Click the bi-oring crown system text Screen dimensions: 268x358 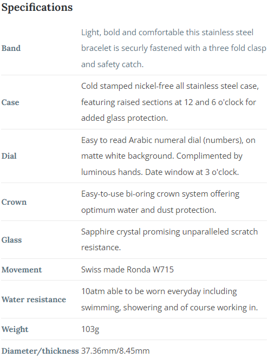tap(160, 202)
